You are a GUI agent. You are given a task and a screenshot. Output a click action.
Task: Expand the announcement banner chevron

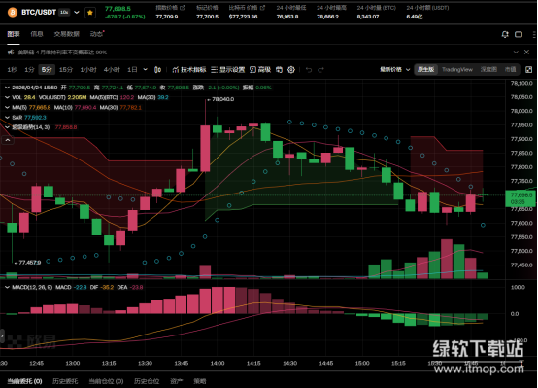point(516,52)
